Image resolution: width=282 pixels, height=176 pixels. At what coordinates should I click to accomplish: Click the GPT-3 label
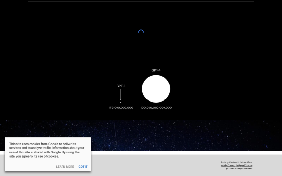121,86
